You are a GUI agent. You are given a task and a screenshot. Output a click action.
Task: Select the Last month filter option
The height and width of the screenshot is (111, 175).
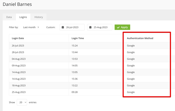coord(29,27)
